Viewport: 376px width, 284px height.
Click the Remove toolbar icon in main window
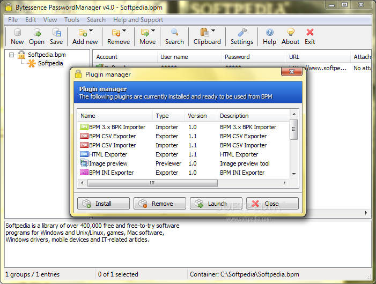pyautogui.click(x=116, y=32)
